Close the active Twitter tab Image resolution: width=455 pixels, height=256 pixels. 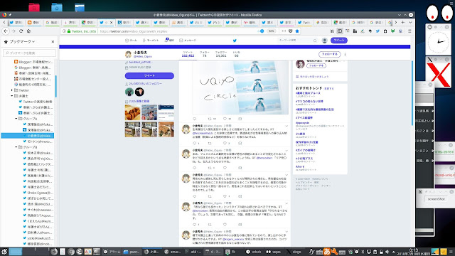(x=112, y=22)
